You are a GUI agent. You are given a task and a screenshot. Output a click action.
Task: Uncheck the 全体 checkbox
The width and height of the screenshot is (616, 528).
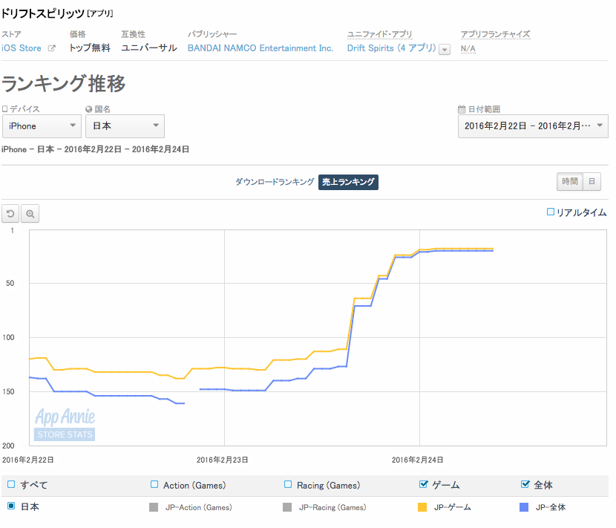pyautogui.click(x=525, y=484)
